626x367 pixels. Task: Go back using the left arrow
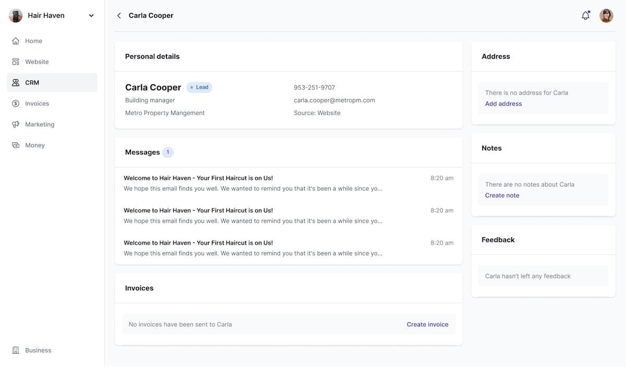coord(119,16)
